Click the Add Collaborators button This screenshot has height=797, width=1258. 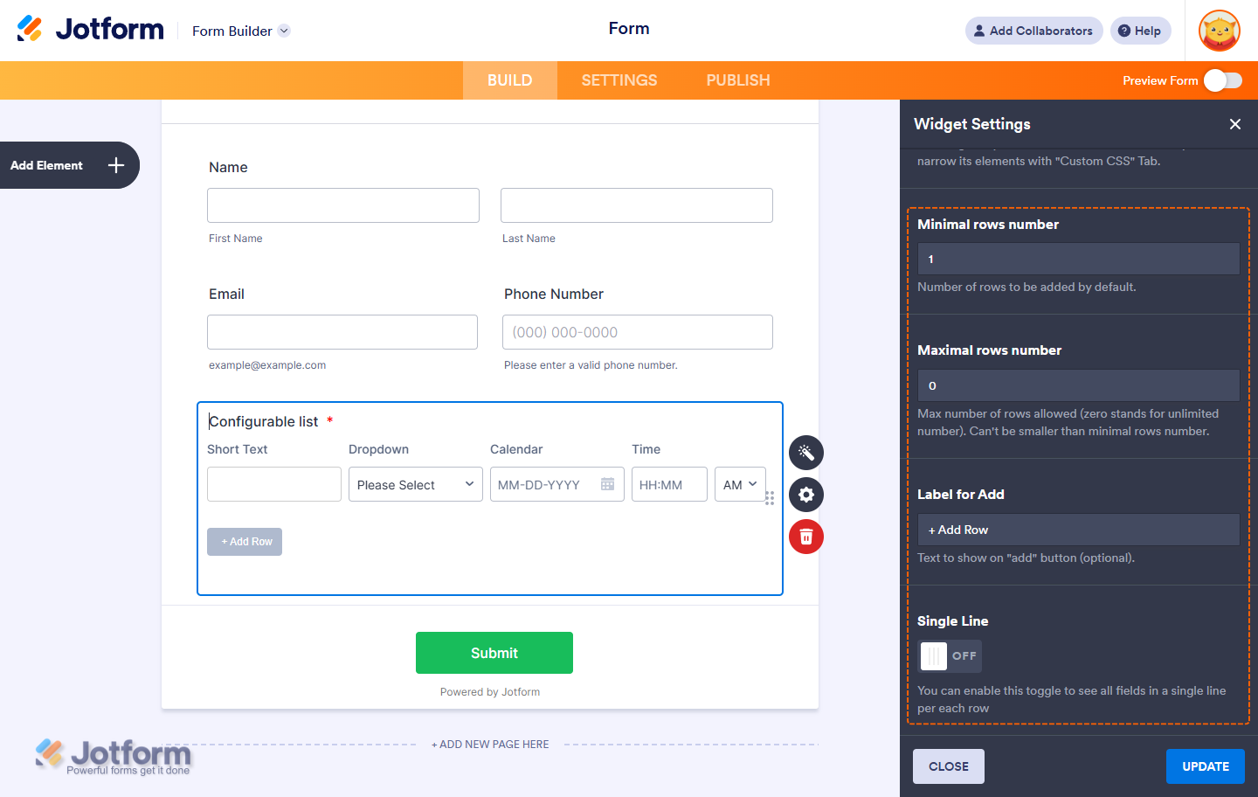click(1033, 31)
